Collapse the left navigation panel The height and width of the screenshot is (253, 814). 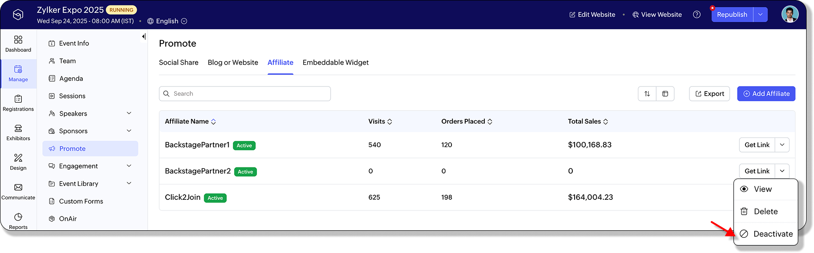click(x=144, y=37)
